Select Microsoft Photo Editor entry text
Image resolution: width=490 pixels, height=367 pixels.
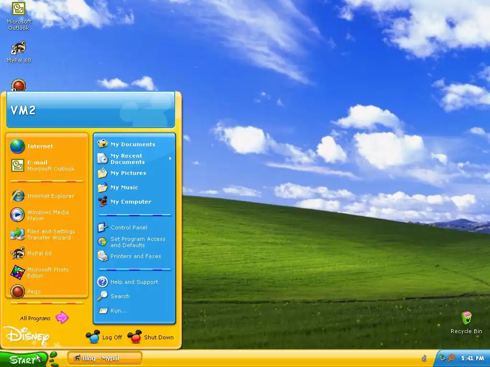point(48,272)
